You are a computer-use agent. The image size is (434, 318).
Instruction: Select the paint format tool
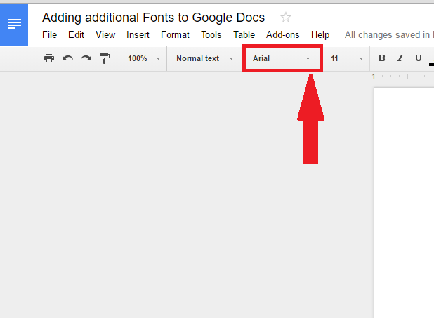tap(105, 58)
